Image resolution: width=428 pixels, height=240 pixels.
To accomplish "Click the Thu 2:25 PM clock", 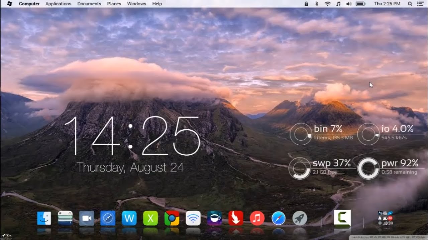I will pyautogui.click(x=387, y=4).
